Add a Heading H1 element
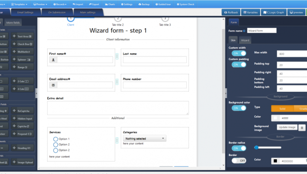This screenshot has height=174, width=307. tap(22, 148)
